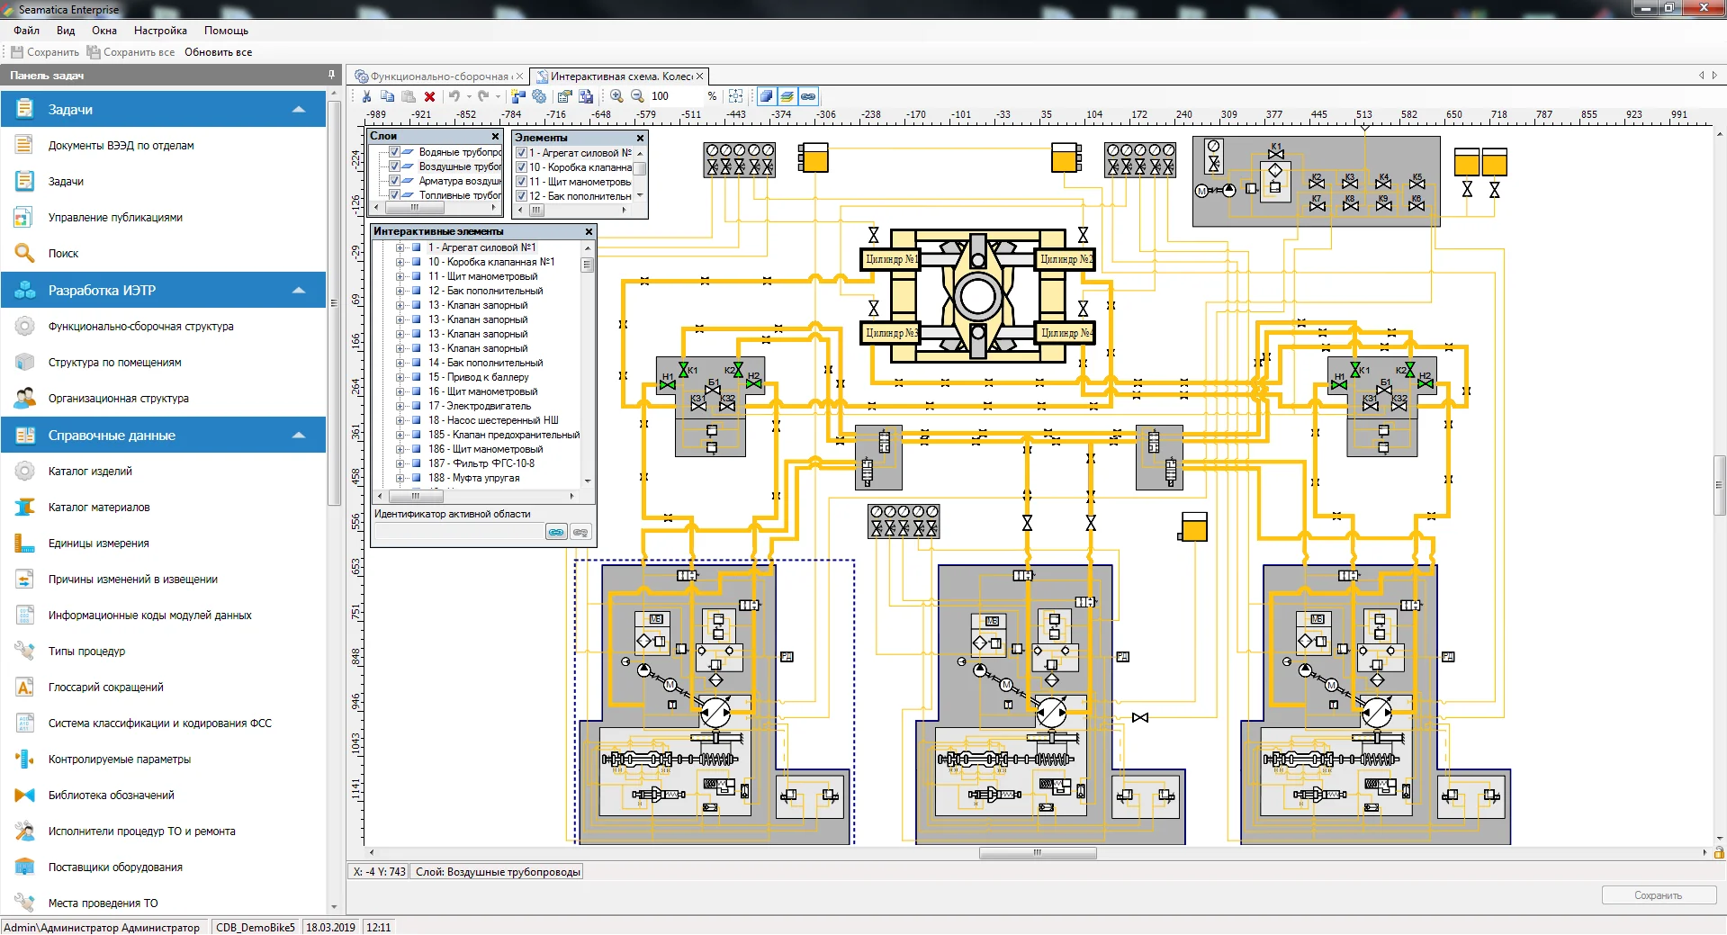1727x935 pixels.
Task: Select tree row 18 - Насос шестеренный НШ
Action: point(493,420)
